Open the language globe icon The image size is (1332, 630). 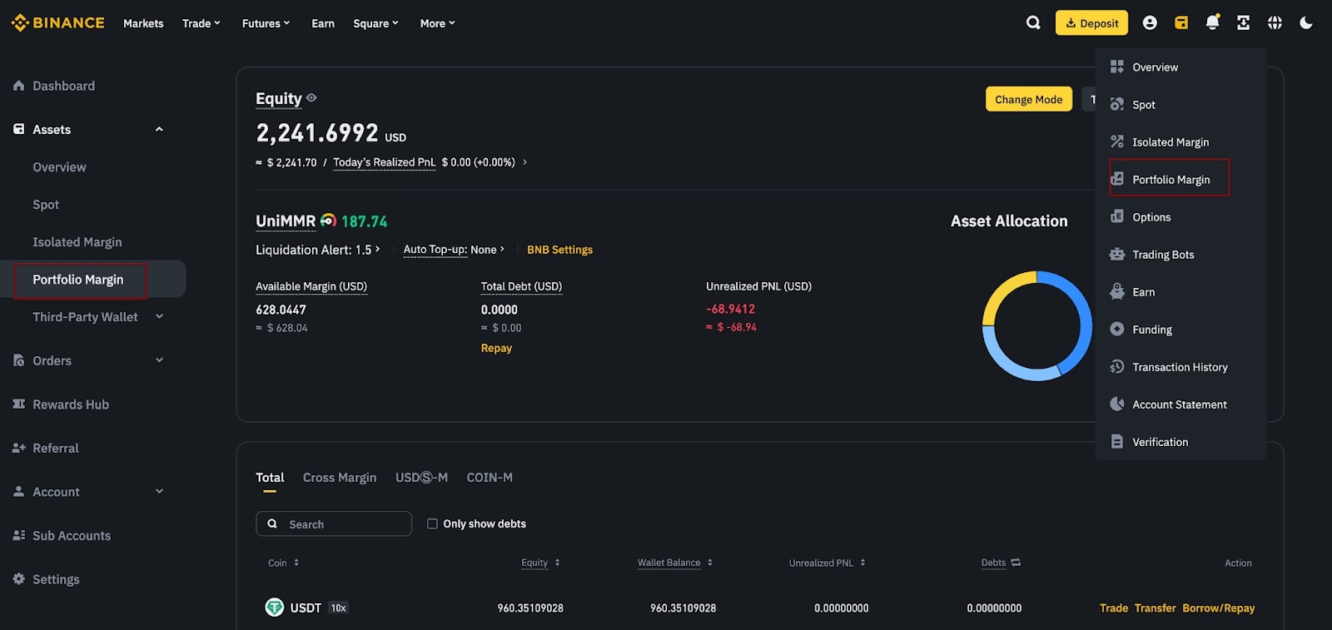(1275, 22)
